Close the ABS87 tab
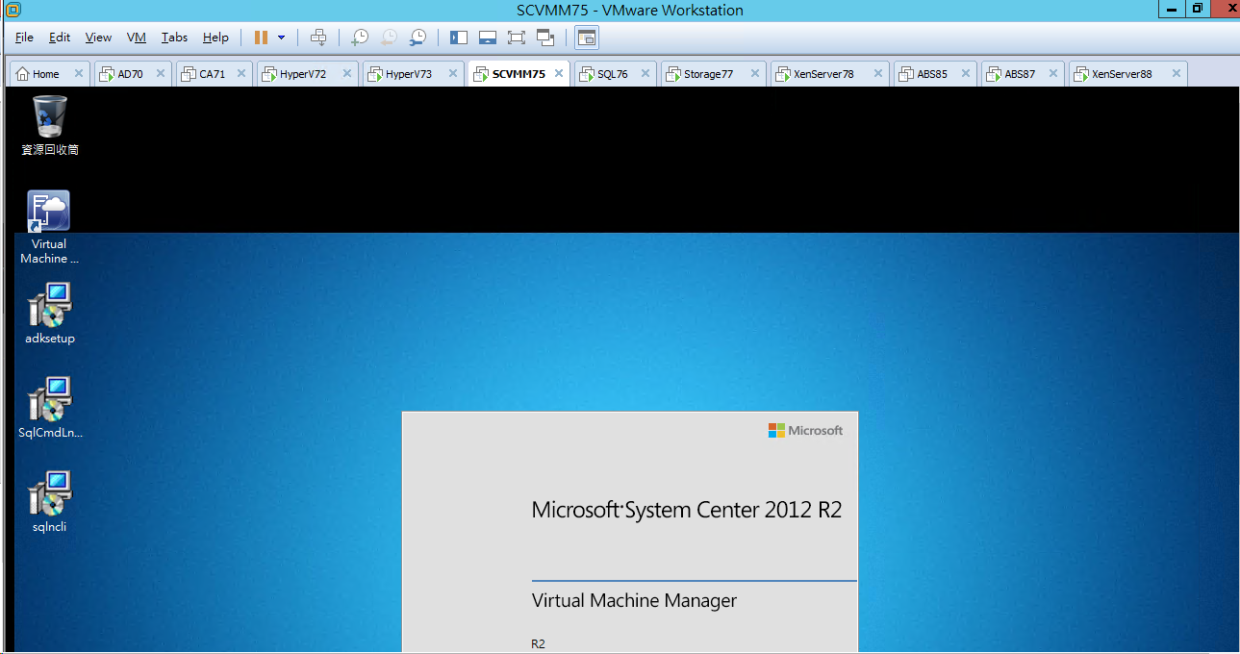Viewport: 1240px width, 654px height. click(x=1053, y=74)
